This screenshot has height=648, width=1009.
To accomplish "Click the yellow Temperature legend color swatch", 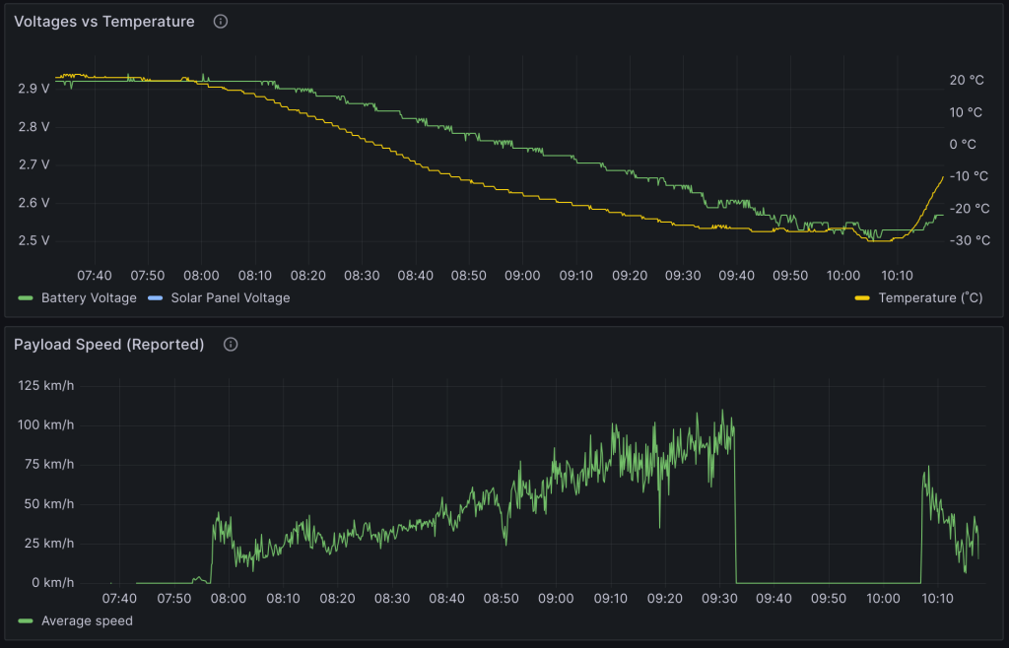I will (x=862, y=297).
